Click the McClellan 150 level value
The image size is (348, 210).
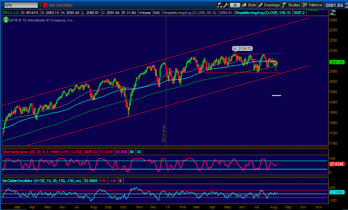click(x=103, y=181)
